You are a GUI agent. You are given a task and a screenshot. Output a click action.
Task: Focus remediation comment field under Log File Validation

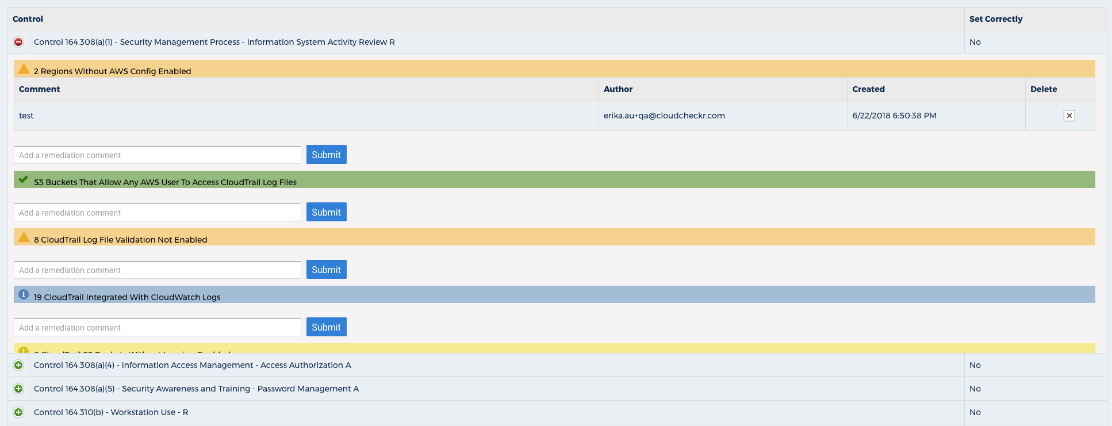click(158, 270)
